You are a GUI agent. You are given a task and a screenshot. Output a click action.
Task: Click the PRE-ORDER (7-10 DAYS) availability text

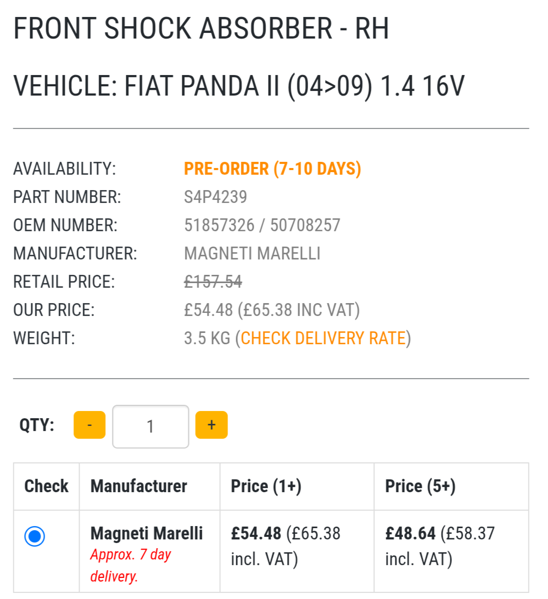(x=272, y=169)
